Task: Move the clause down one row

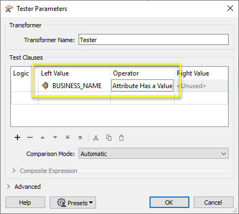Action: pyautogui.click(x=55, y=137)
